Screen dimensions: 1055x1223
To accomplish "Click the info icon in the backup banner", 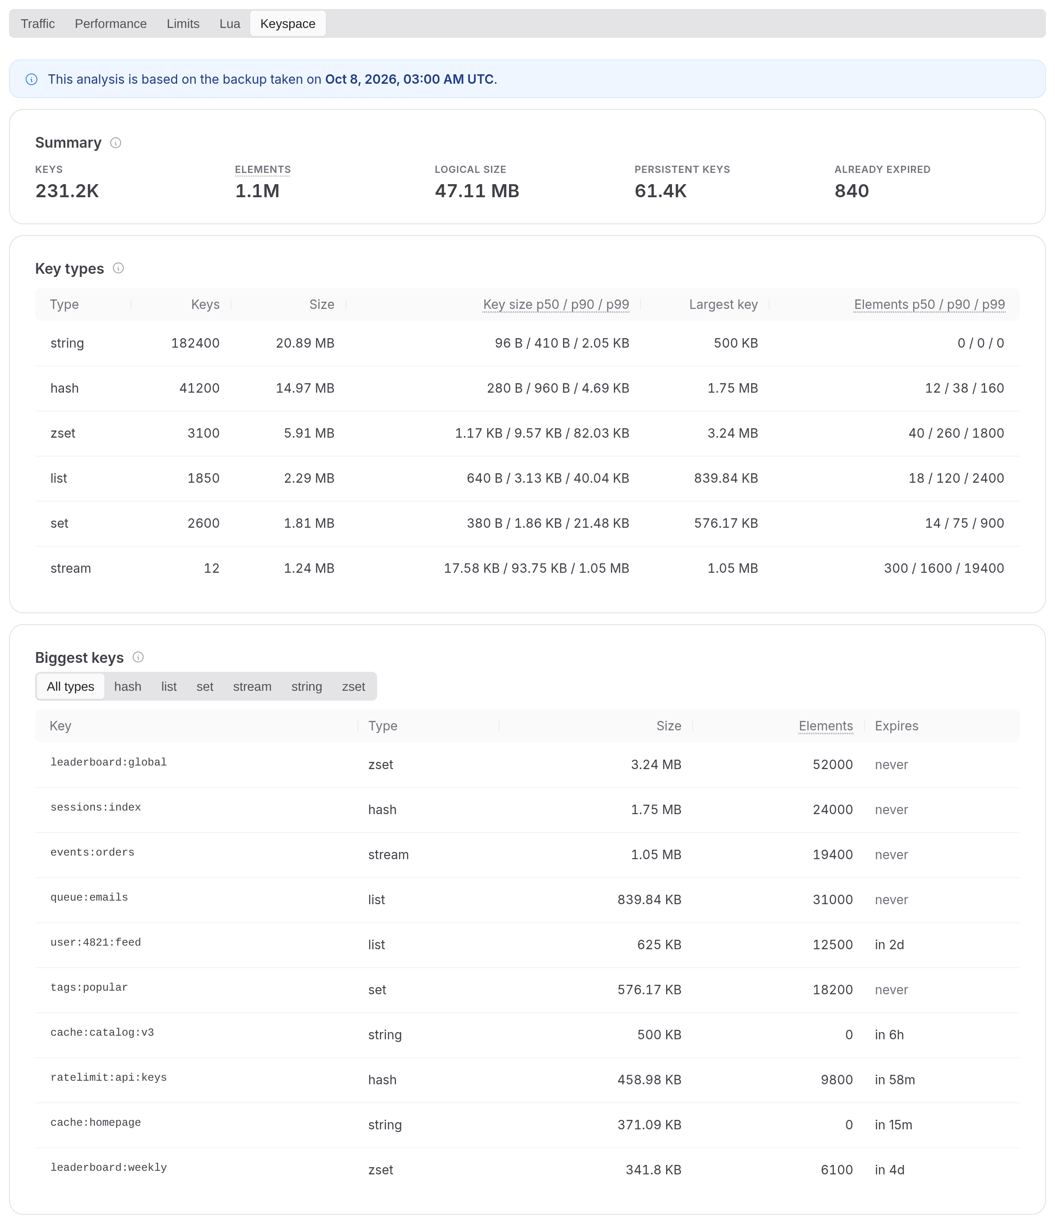I will pyautogui.click(x=32, y=79).
